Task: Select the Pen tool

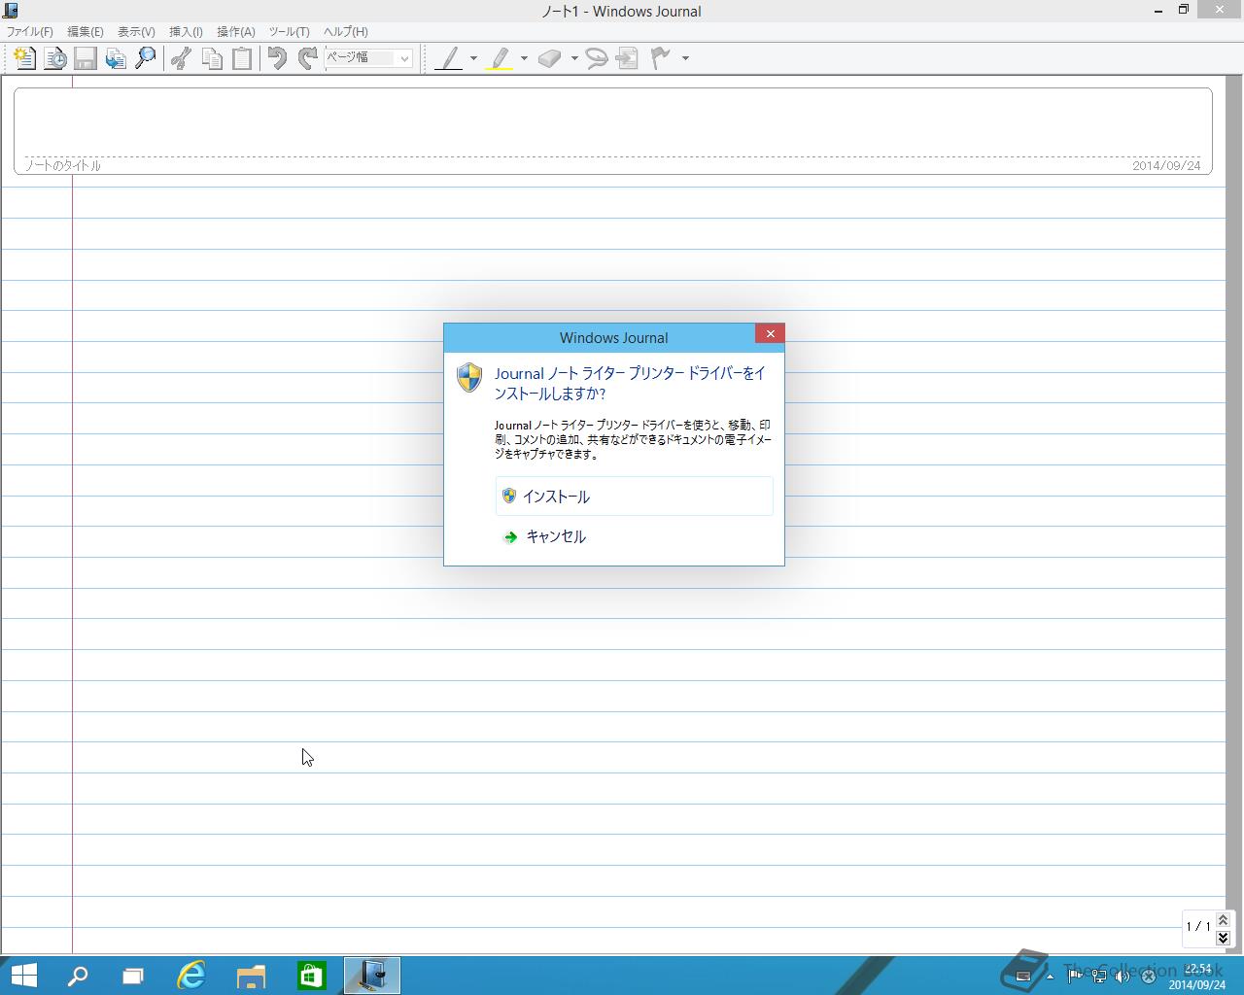Action: (448, 58)
